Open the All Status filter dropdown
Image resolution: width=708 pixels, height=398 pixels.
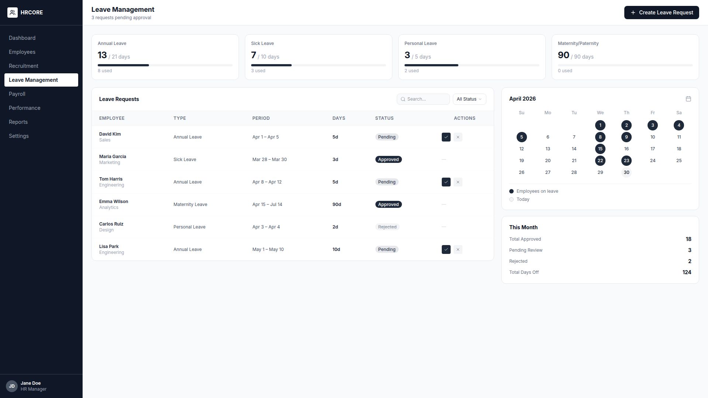tap(469, 99)
